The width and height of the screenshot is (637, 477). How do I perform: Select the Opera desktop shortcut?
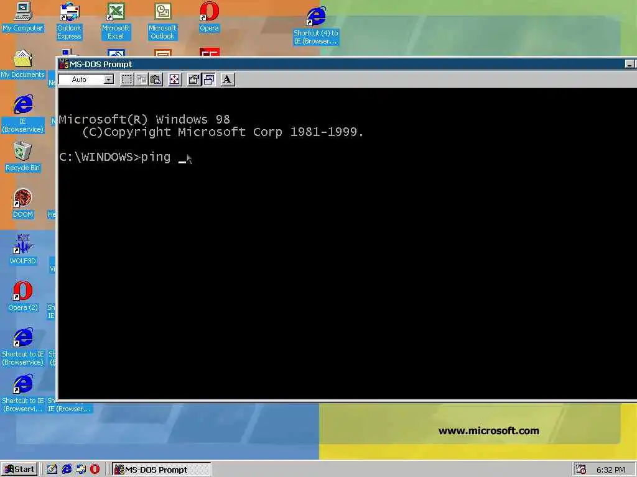(x=209, y=17)
